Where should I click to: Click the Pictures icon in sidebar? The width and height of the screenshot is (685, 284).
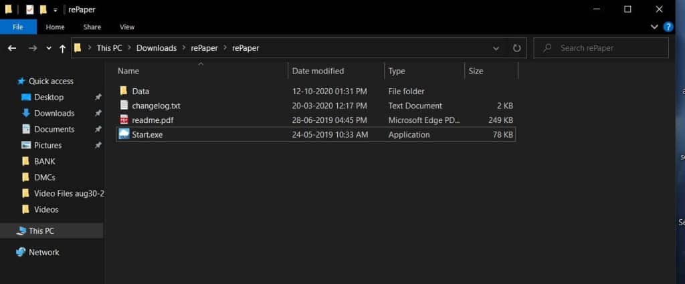coord(26,145)
